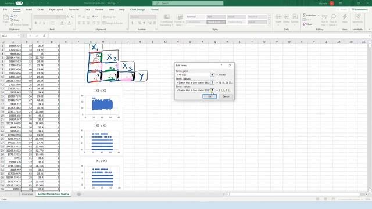The width and height of the screenshot is (372, 209).
Task: Open the Data ribbon tab
Action: click(x=87, y=9)
